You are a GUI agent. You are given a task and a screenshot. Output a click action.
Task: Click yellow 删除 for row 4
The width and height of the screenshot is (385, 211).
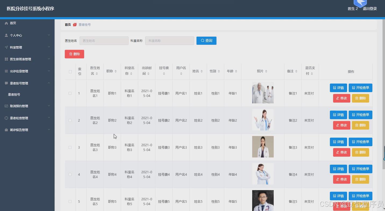[361, 179]
